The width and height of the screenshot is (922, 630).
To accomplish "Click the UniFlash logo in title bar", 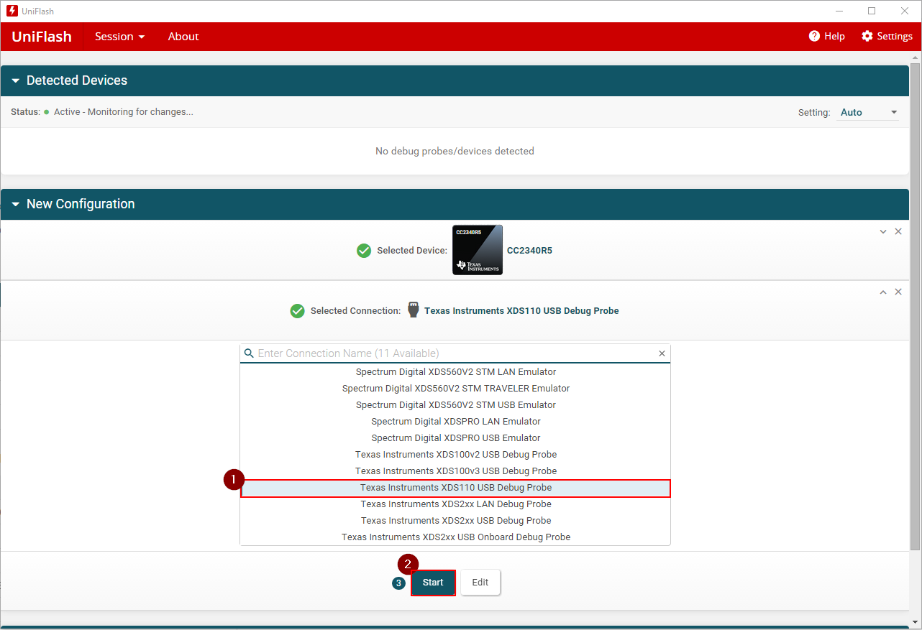I will click(12, 11).
